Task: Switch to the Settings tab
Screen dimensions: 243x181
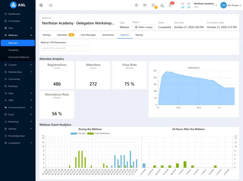Action: pyautogui.click(x=47, y=35)
